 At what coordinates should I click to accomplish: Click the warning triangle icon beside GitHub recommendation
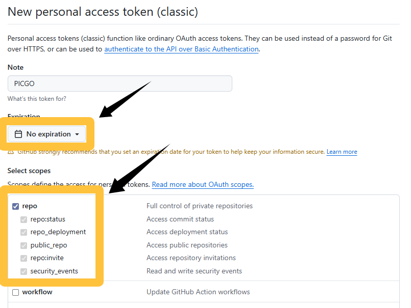point(11,152)
